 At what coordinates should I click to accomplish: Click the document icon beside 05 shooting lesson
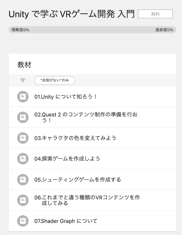[23, 179]
